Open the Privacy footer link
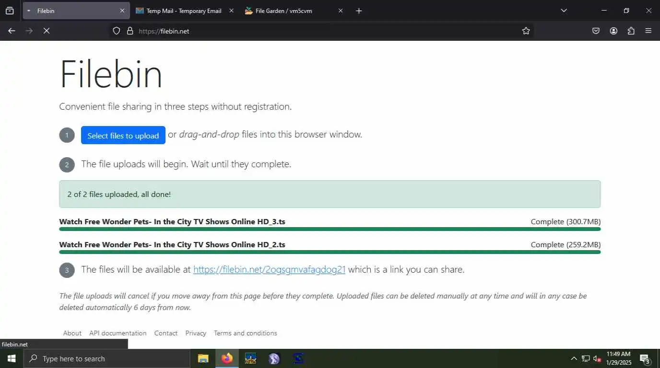 pos(196,333)
